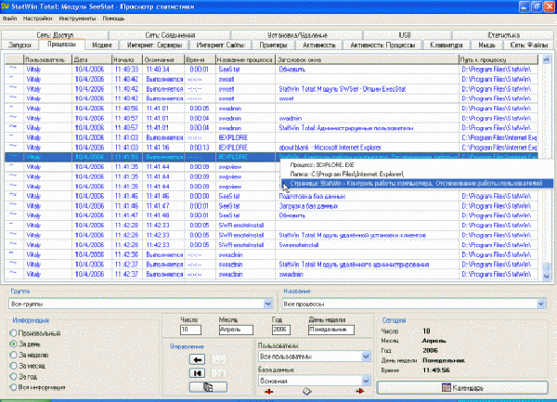Open the Название dropdown showing Все процессы
Image resolution: width=557 pixels, height=402 pixels.
pos(540,304)
